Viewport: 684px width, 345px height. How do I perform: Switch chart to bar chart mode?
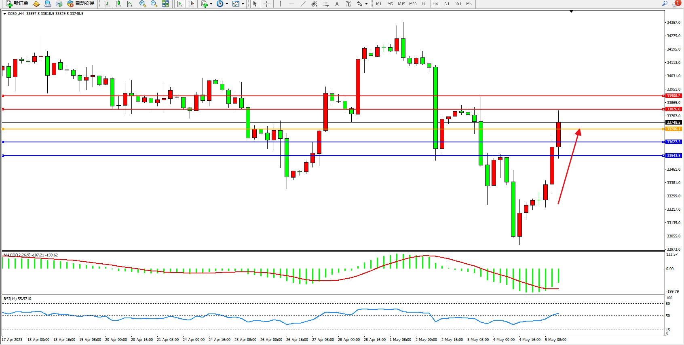coord(107,4)
